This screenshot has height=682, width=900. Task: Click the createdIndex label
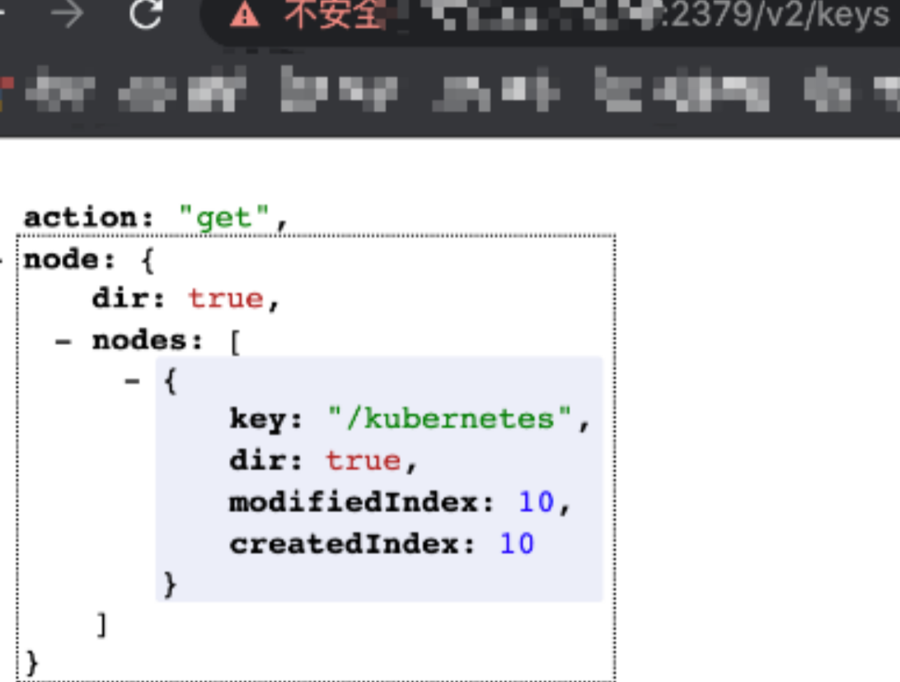pyautogui.click(x=352, y=543)
